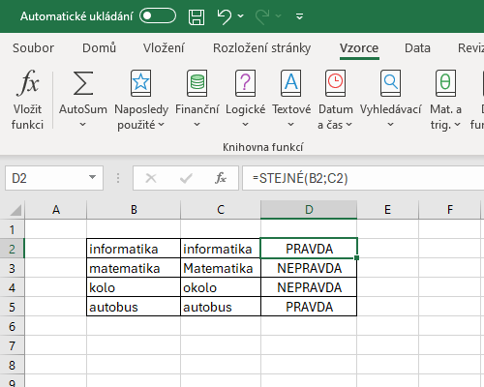Select row 8 header
The image size is (484, 387).
12,365
